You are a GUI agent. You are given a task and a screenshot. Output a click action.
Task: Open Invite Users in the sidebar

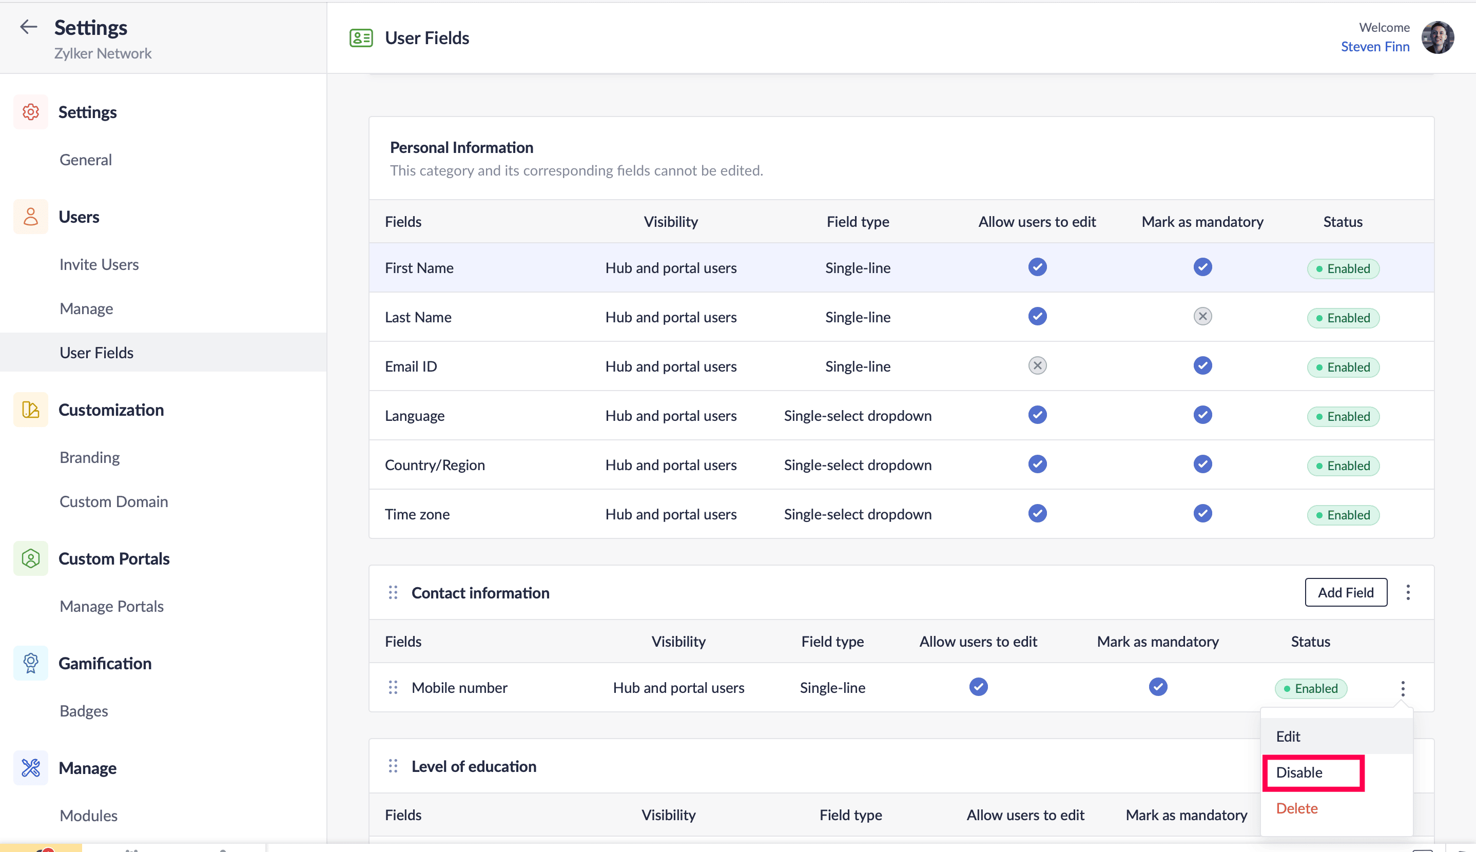pos(99,264)
